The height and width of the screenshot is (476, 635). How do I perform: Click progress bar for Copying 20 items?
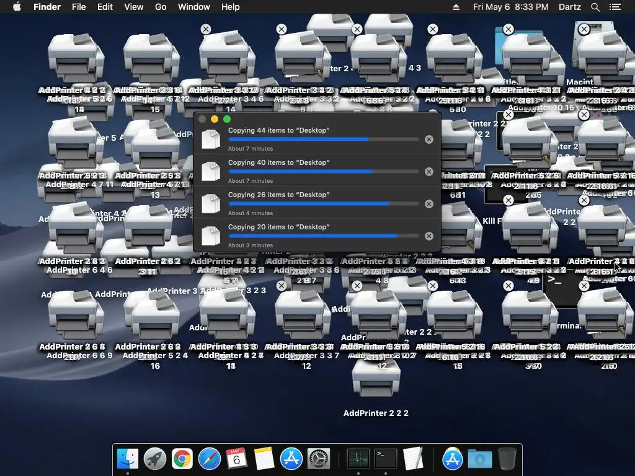(324, 236)
